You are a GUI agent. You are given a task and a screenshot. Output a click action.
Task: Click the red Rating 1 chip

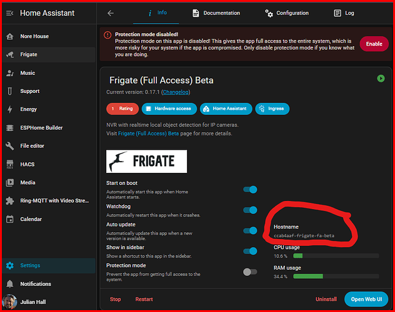(x=122, y=109)
